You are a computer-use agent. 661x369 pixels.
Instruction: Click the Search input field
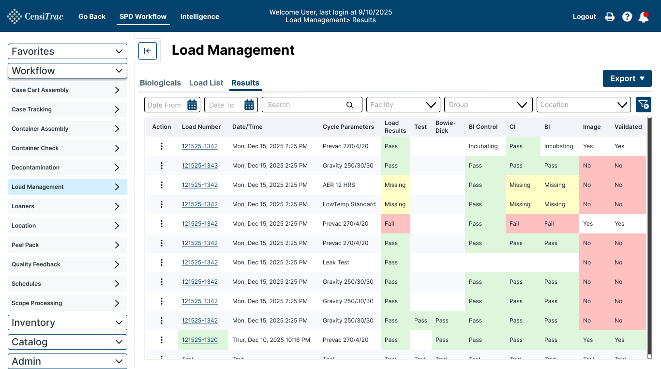312,105
